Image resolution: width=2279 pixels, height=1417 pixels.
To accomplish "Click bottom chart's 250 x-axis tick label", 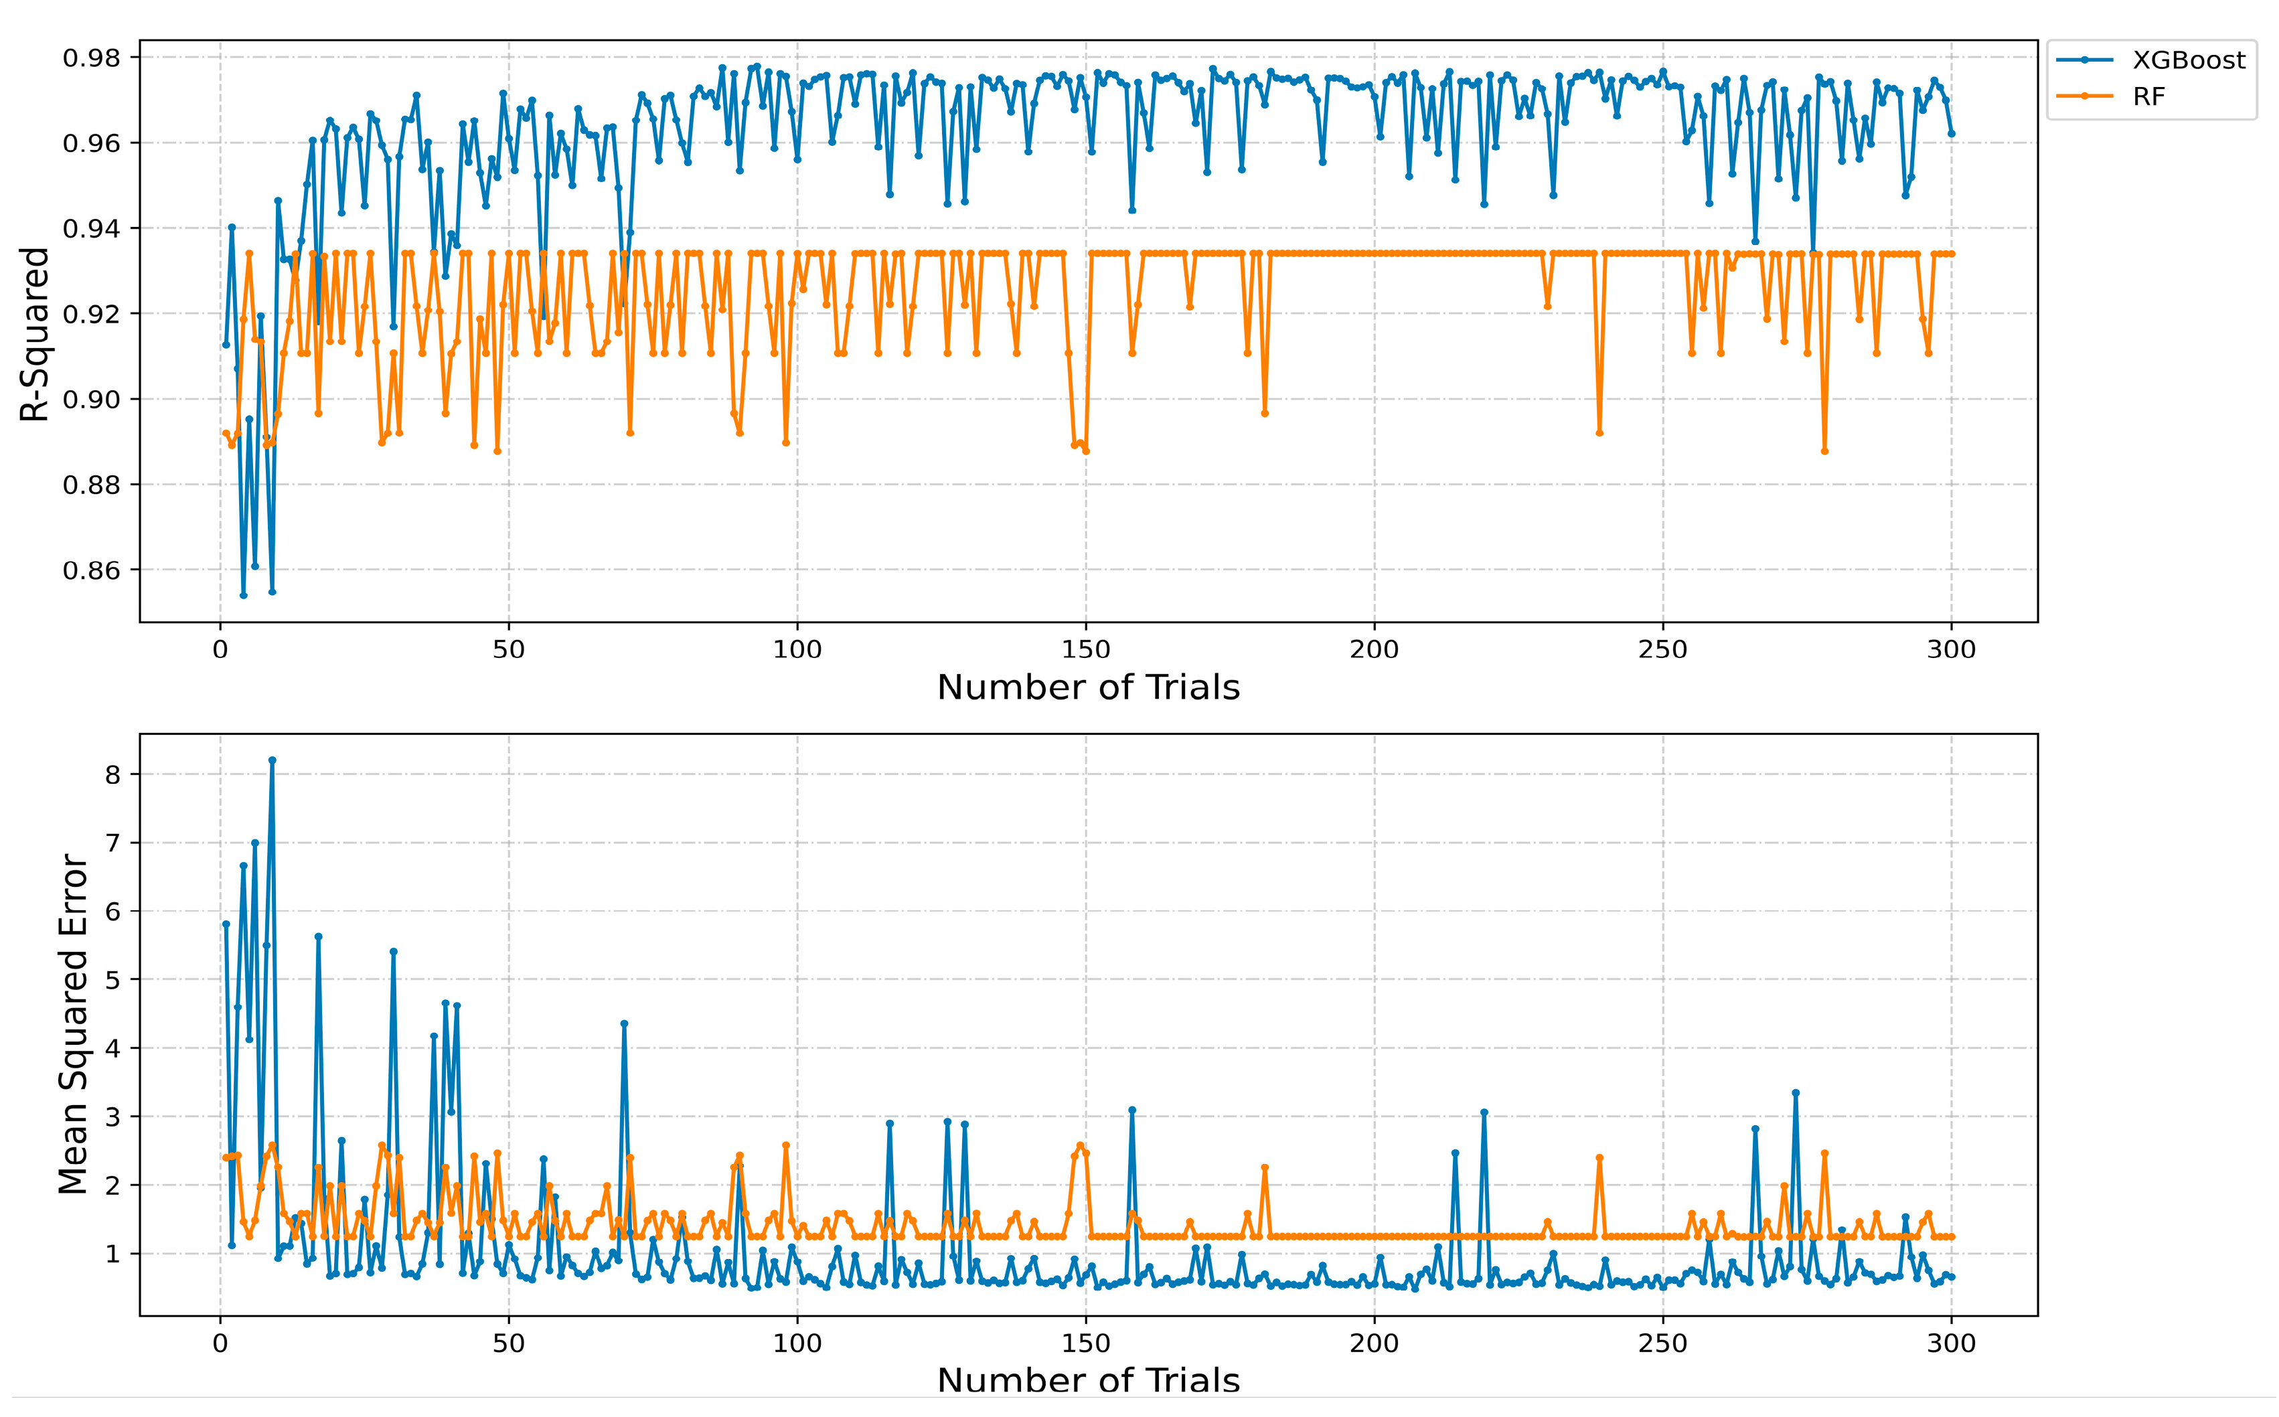I will click(1663, 1344).
